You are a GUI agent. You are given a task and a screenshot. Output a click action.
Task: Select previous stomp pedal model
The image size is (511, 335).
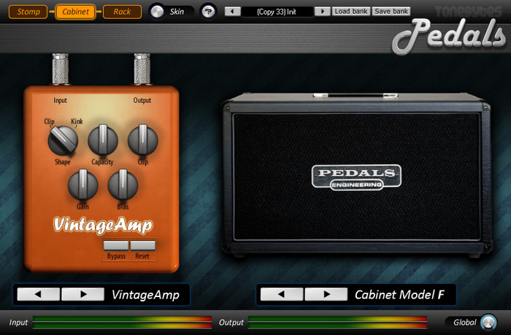click(x=39, y=294)
